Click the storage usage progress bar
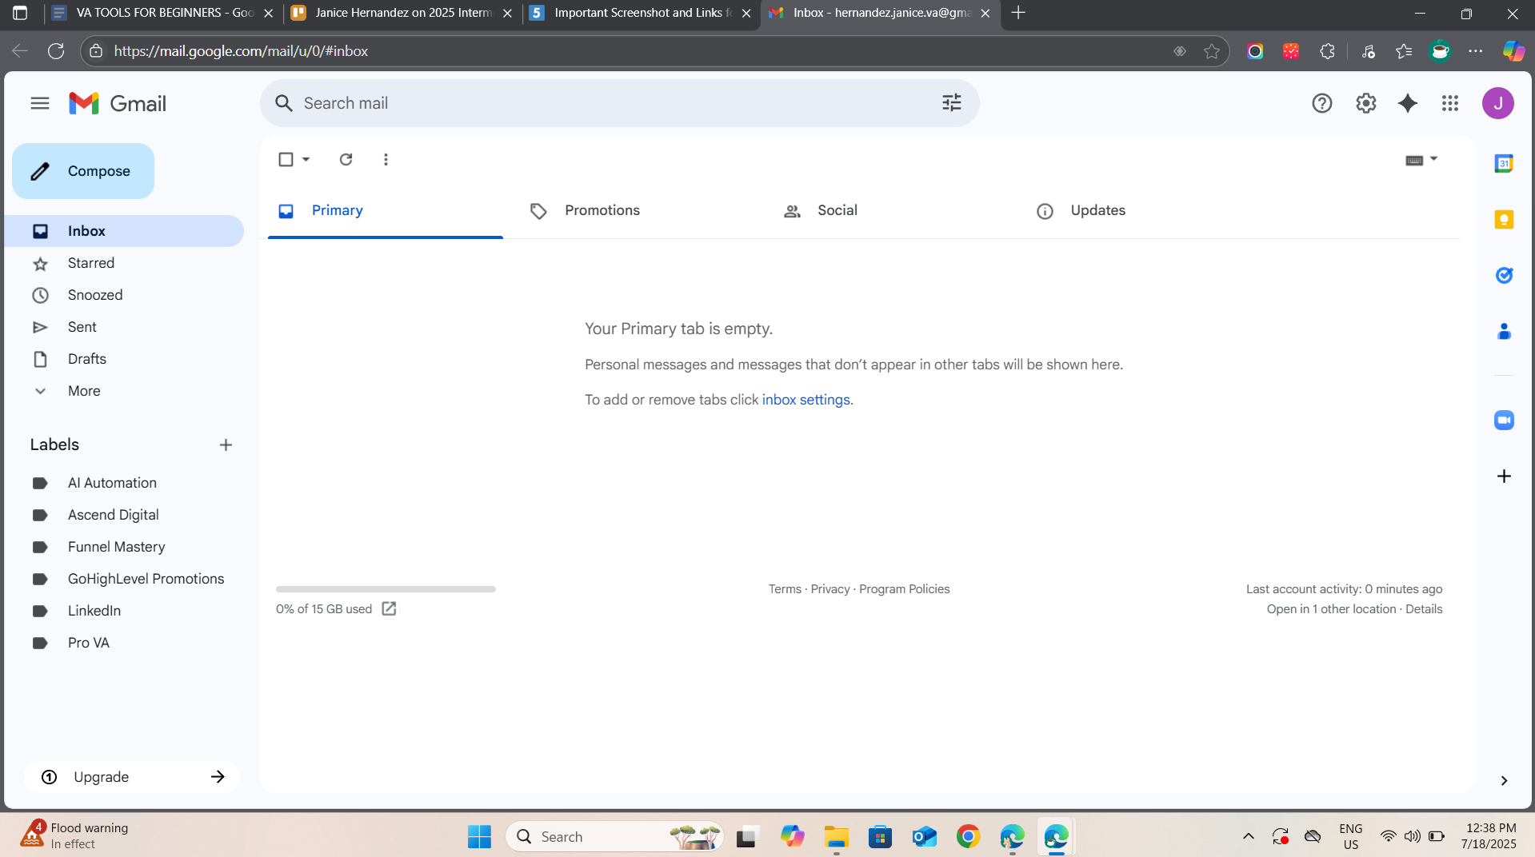1535x857 pixels. (386, 589)
